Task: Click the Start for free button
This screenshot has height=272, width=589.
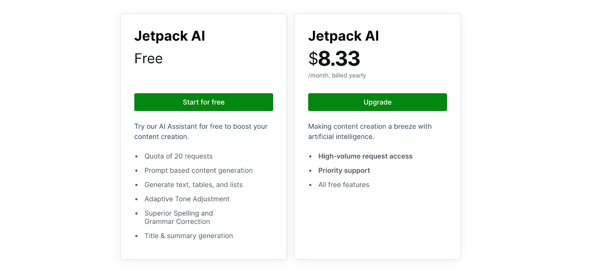Action: pos(203,102)
